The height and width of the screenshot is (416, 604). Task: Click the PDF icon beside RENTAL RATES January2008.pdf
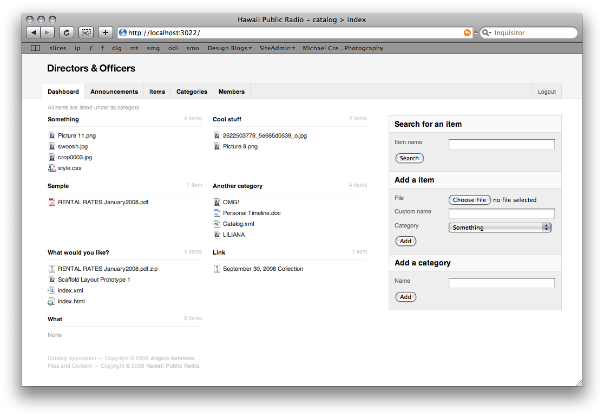coord(51,202)
